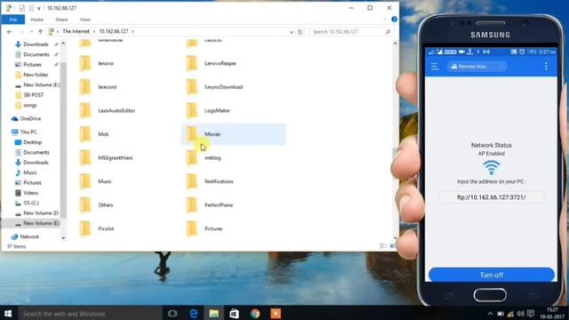569x320 pixels.
Task: Open the Share ribbon tab
Action: tap(61, 20)
